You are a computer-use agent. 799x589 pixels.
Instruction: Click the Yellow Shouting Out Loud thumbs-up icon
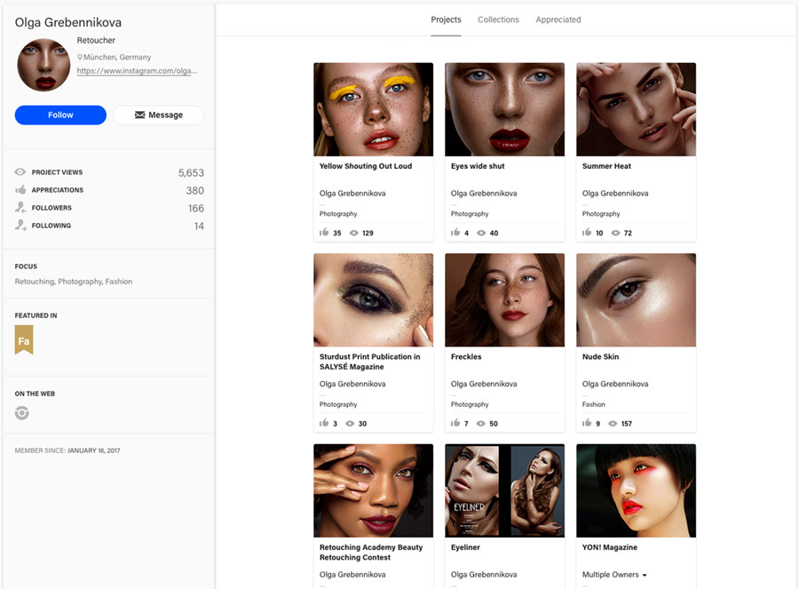click(x=324, y=233)
